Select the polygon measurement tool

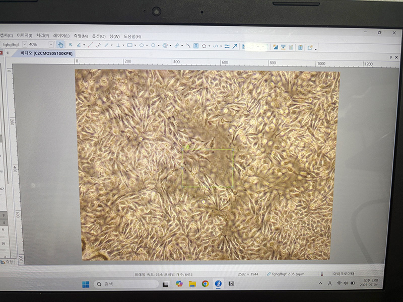coord(205,45)
